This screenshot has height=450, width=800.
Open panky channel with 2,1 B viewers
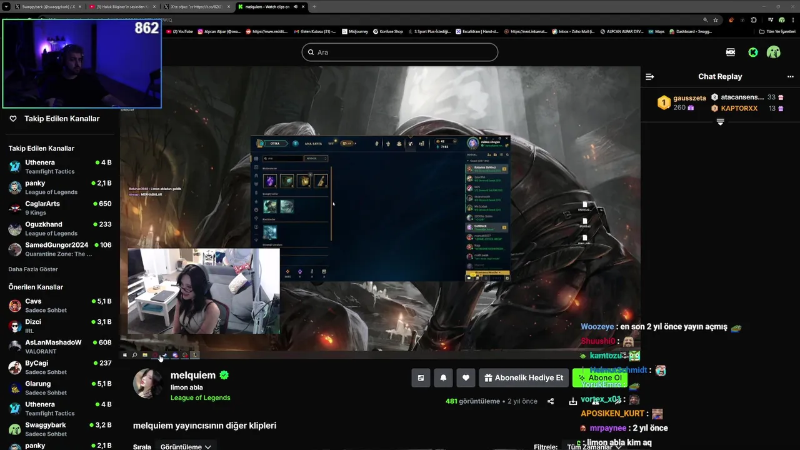(60, 187)
